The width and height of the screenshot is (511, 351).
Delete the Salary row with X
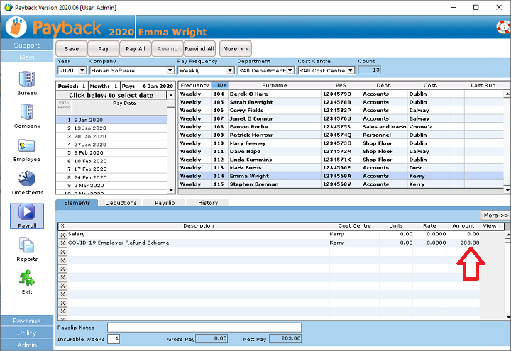tap(62, 234)
